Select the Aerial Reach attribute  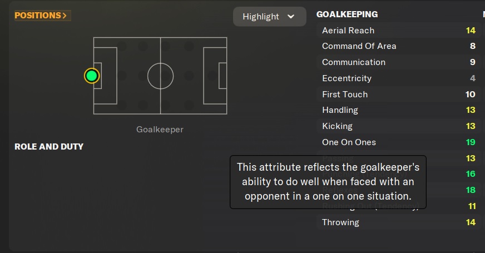click(348, 31)
